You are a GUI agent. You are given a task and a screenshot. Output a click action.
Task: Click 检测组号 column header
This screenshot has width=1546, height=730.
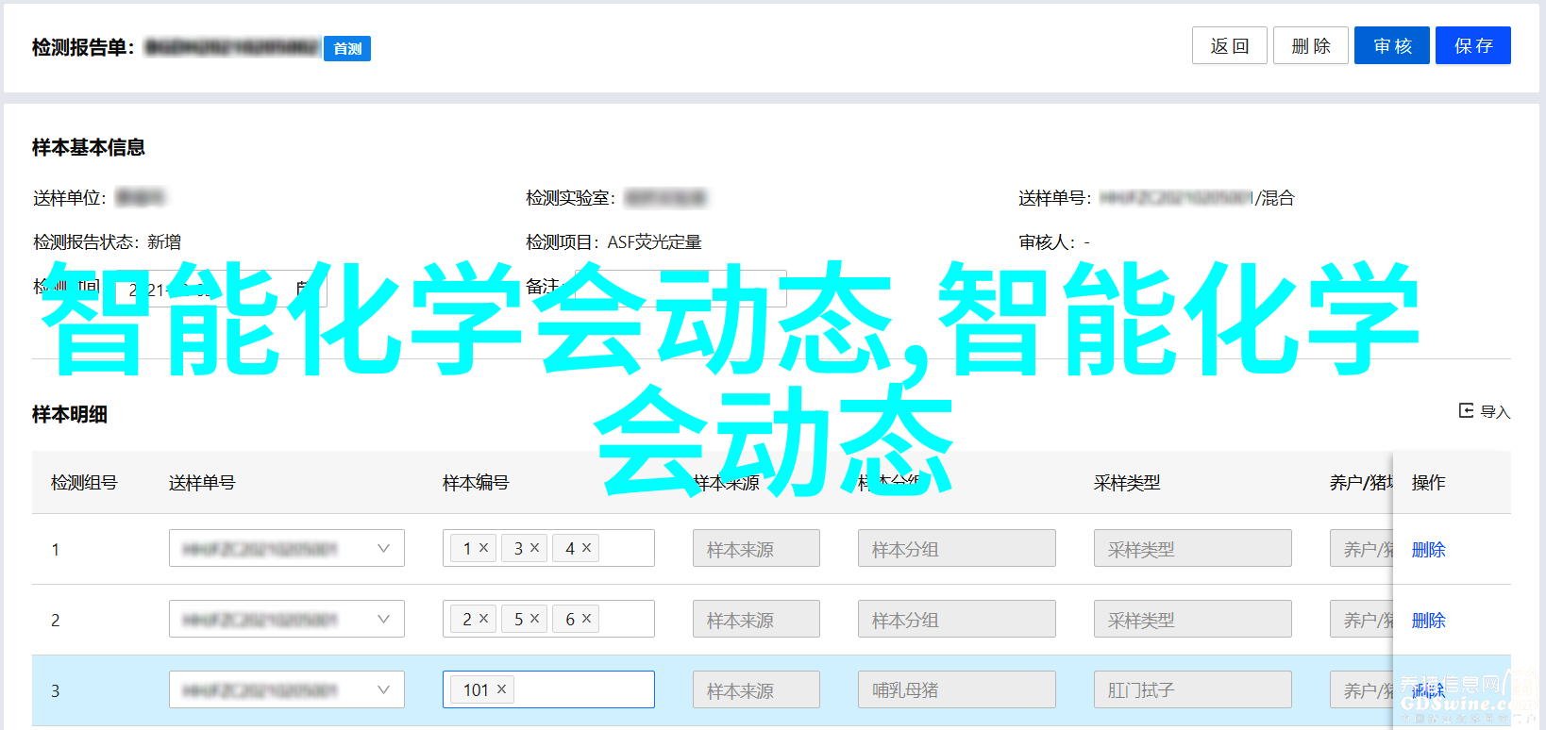(84, 482)
